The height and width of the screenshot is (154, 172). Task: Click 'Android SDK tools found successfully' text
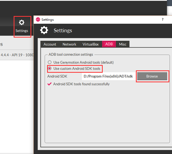(x=81, y=84)
